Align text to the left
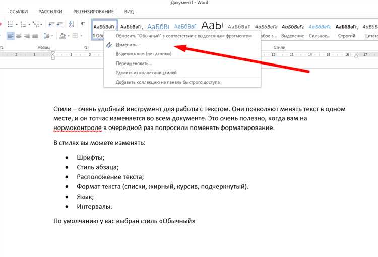 pos(11,36)
